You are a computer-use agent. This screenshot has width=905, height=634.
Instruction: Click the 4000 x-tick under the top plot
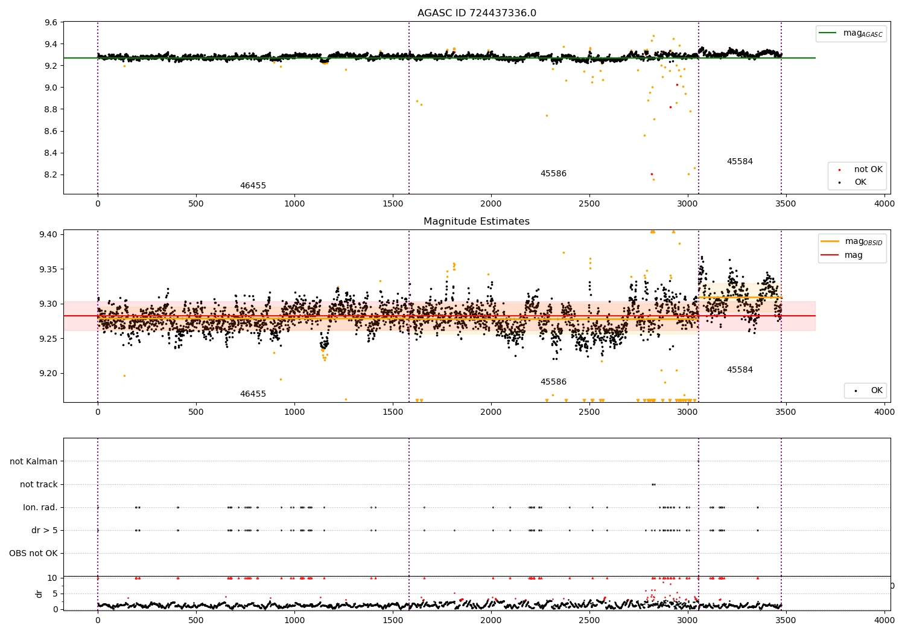point(884,204)
